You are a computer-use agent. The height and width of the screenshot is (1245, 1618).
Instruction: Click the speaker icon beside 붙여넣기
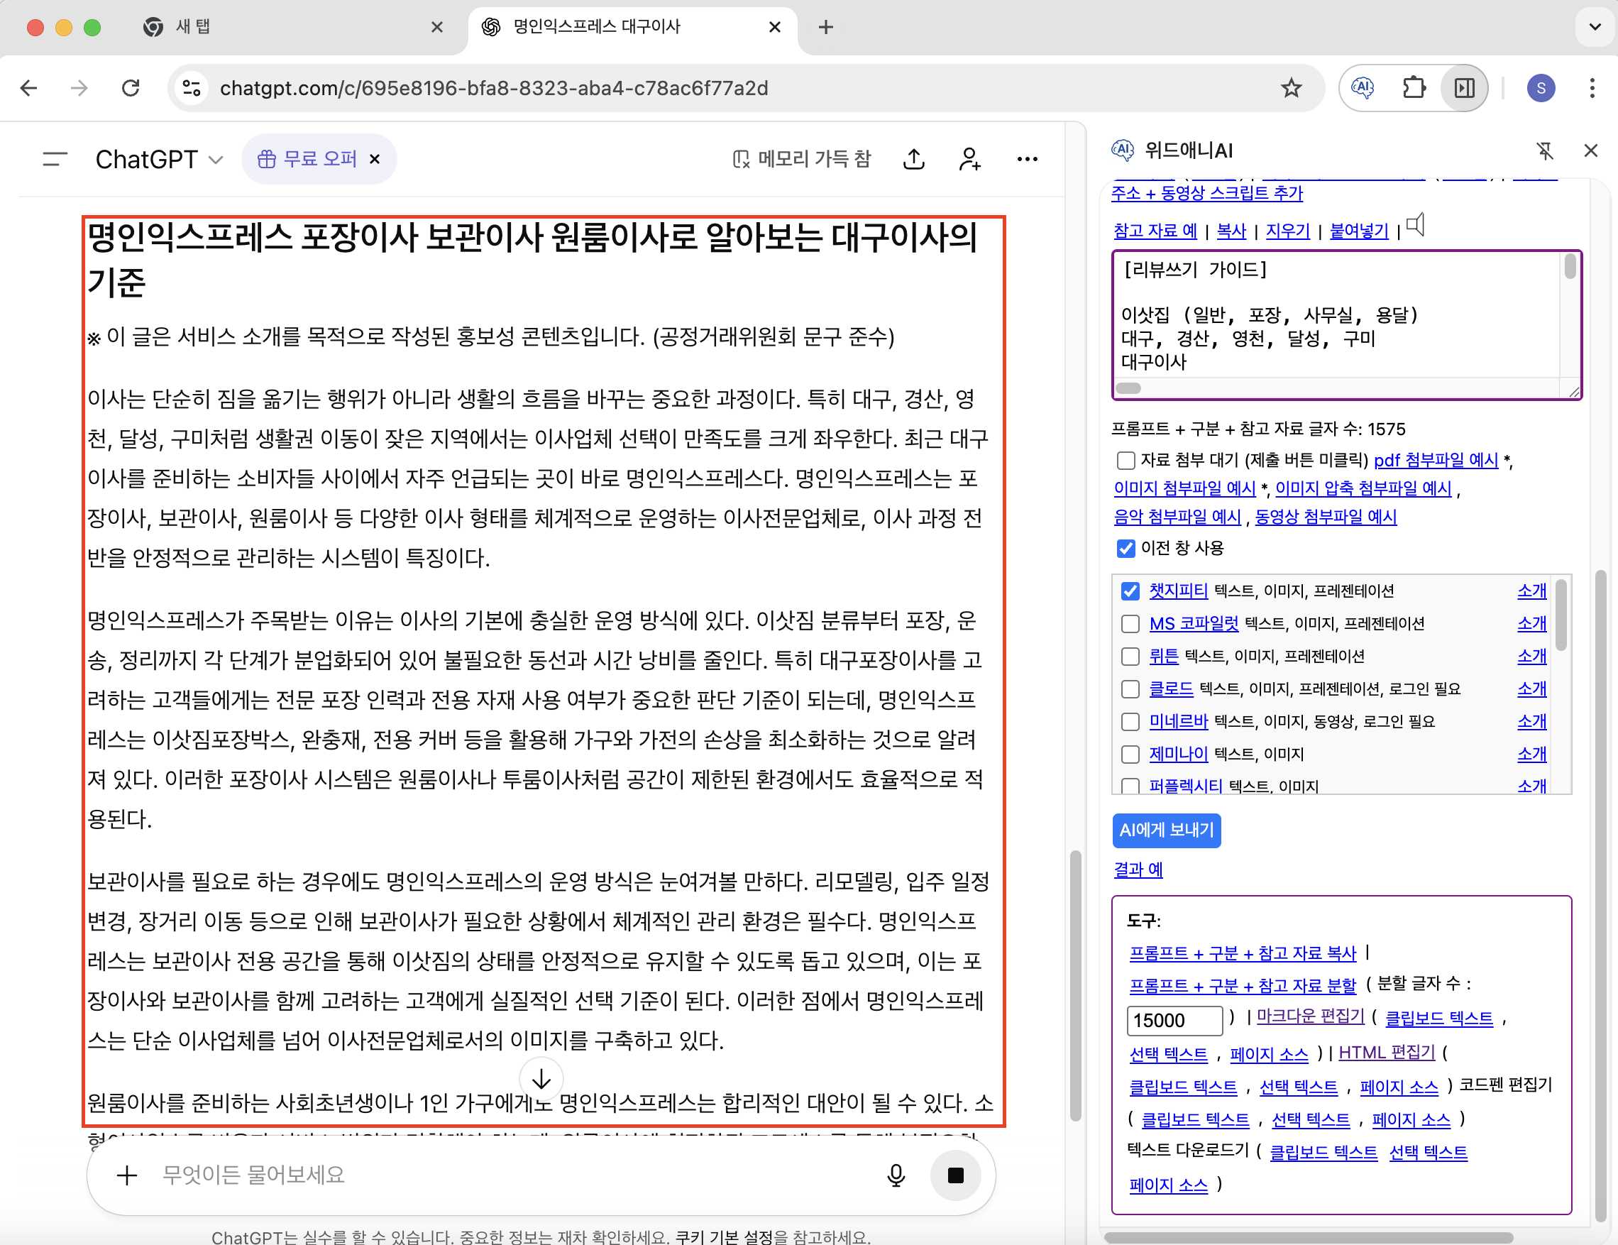[x=1416, y=225]
